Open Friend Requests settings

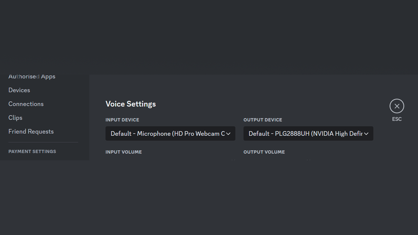(x=31, y=131)
